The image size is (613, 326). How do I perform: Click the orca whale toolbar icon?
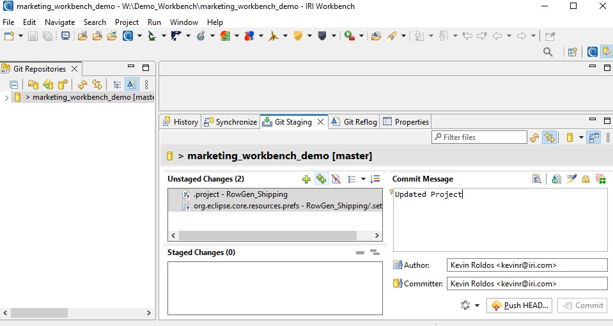pos(176,36)
